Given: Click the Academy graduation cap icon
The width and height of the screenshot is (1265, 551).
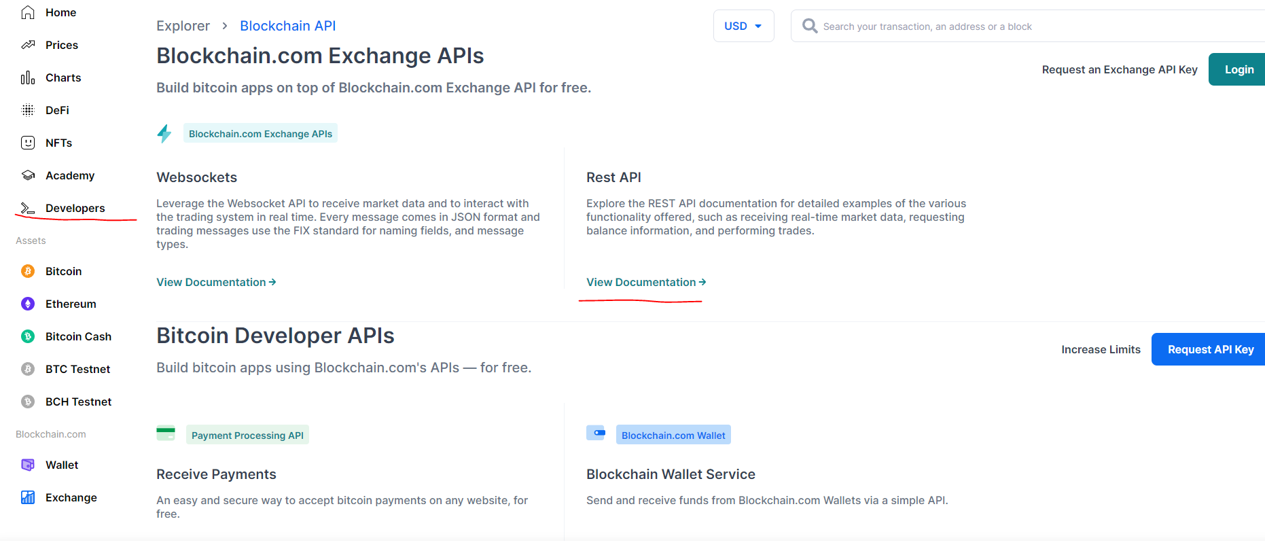Looking at the screenshot, I should (28, 175).
